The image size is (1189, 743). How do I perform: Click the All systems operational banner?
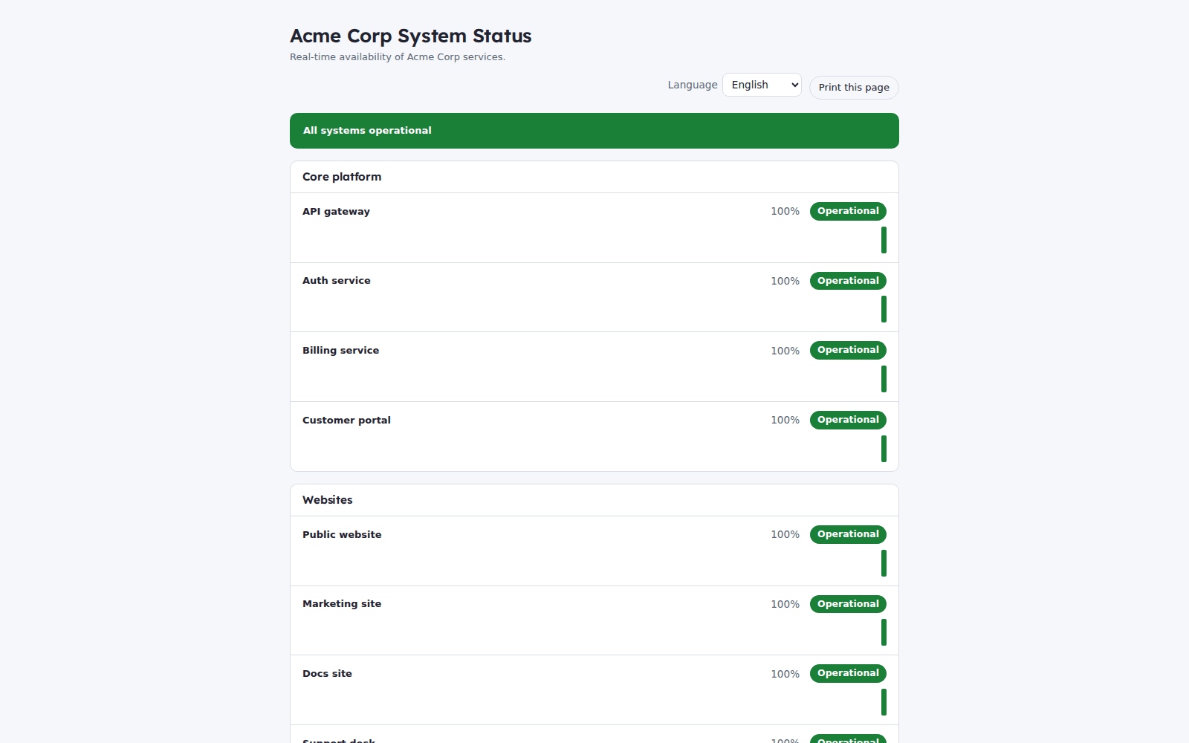pos(594,131)
